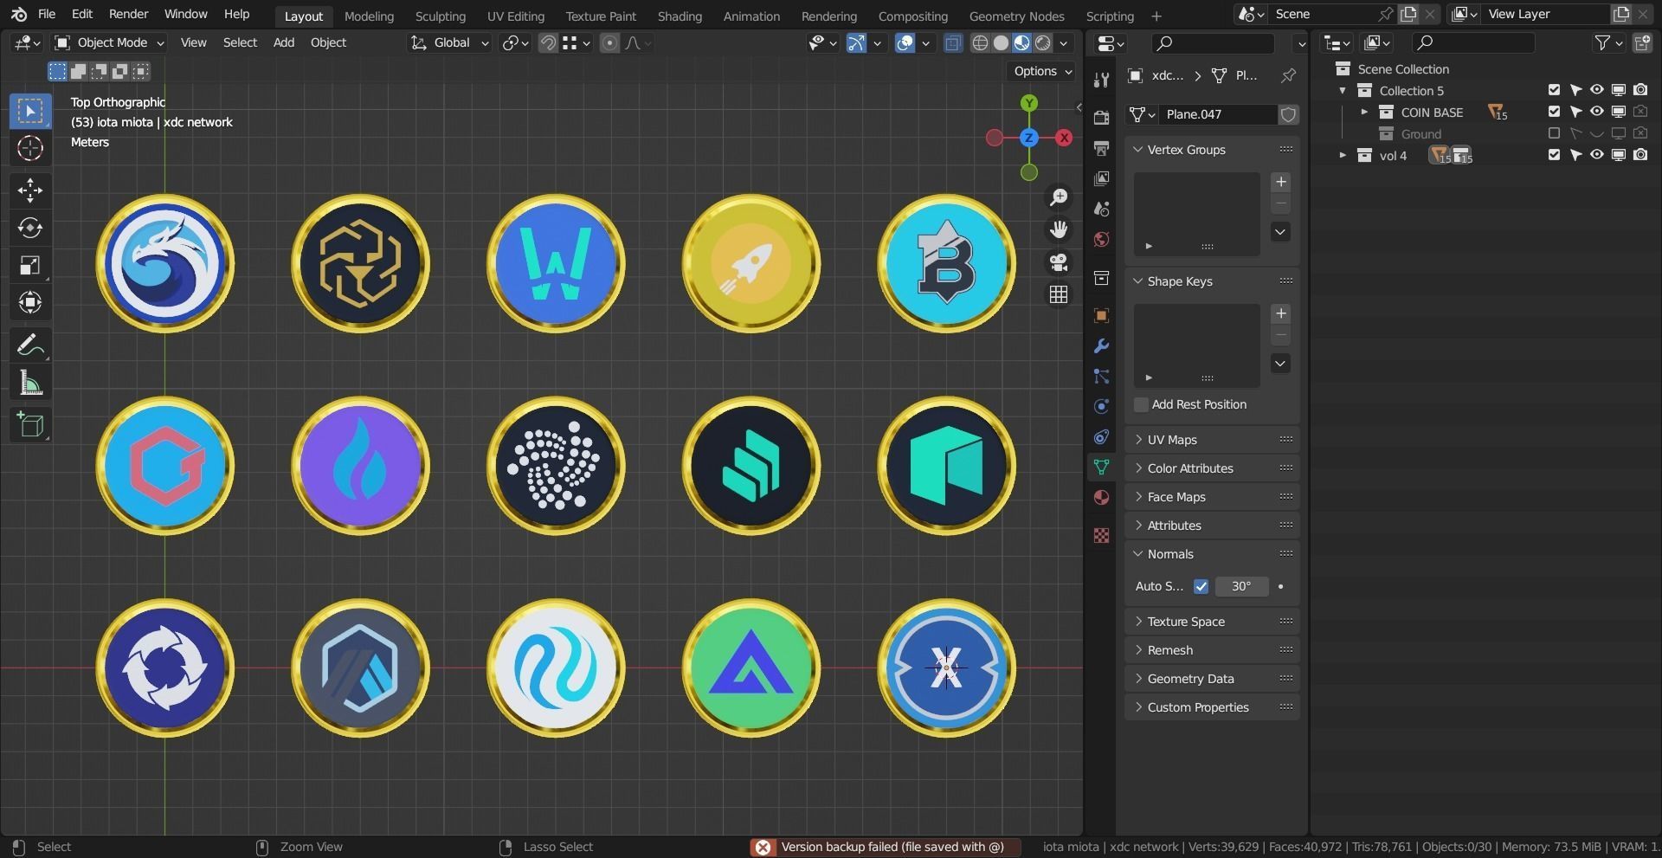Click the Plane.047 mesh name field
The image size is (1662, 858).
pos(1216,114)
